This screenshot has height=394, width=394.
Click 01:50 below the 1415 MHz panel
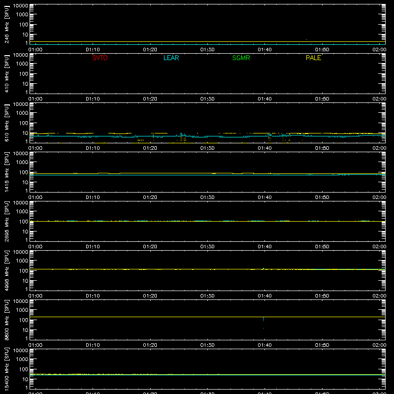[322, 197]
